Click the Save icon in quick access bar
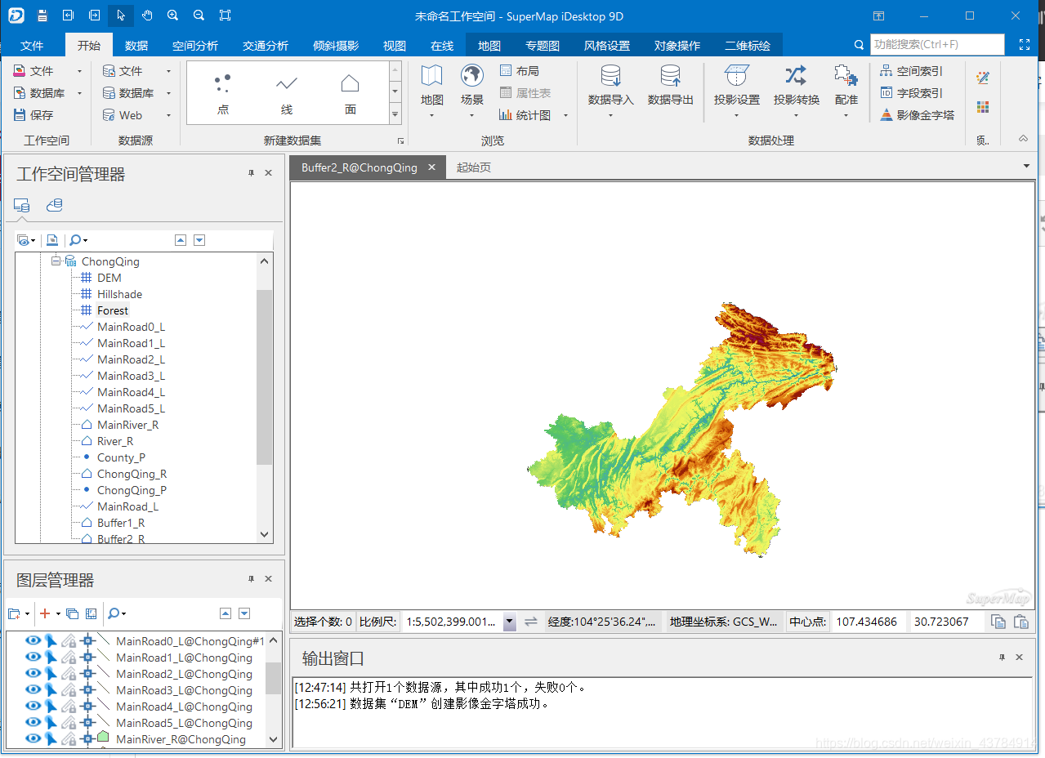Viewport: 1045px width, 758px height. (x=42, y=16)
